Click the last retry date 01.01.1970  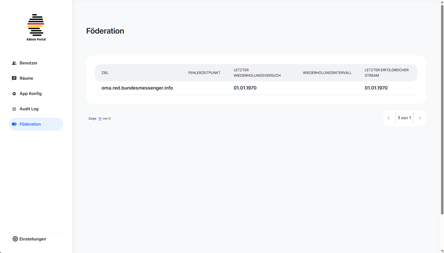pos(245,88)
